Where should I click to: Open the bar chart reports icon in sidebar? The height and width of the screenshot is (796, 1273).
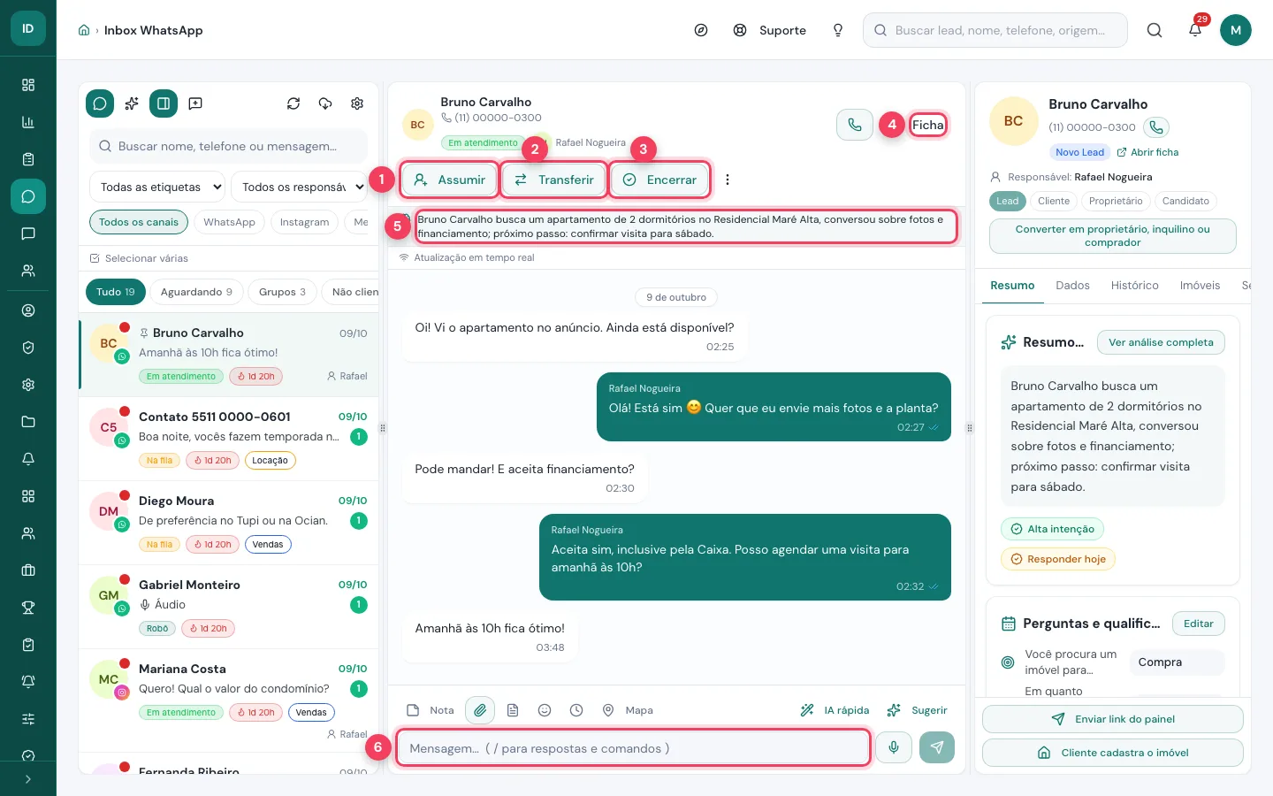coord(28,122)
